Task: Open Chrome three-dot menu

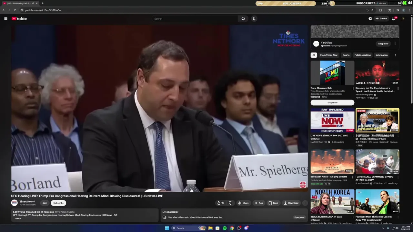Action: pos(410,10)
